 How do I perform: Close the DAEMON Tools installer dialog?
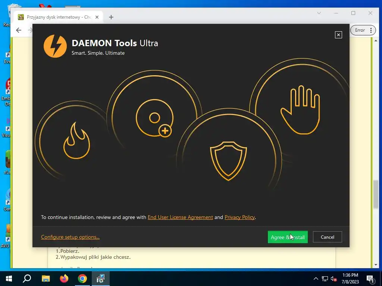click(338, 35)
